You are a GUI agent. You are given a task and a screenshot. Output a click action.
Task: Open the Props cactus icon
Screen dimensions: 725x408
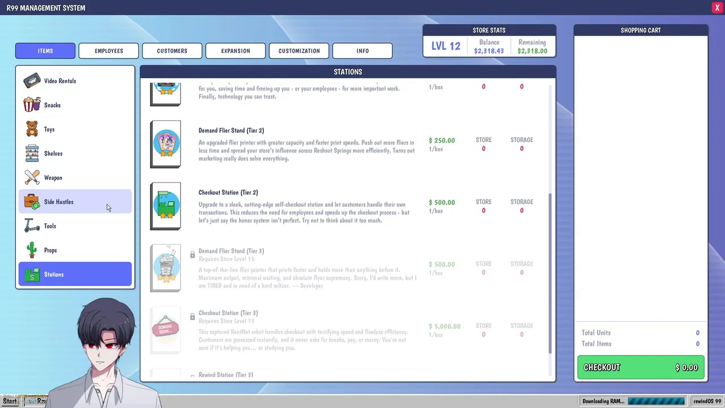click(32, 250)
